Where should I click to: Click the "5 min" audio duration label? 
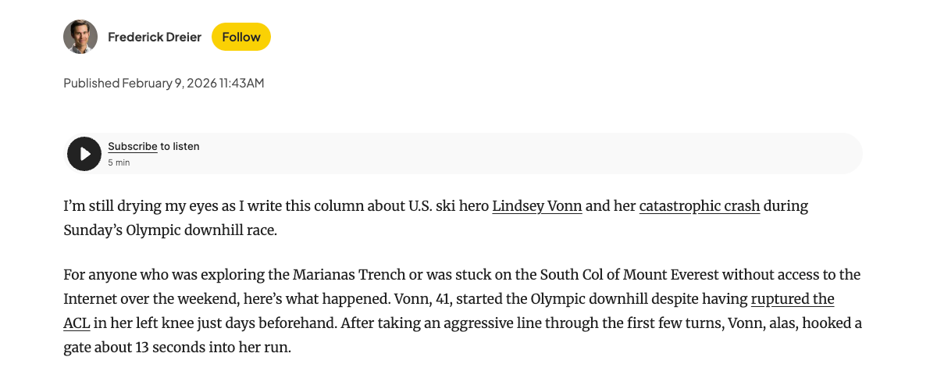pyautogui.click(x=119, y=162)
